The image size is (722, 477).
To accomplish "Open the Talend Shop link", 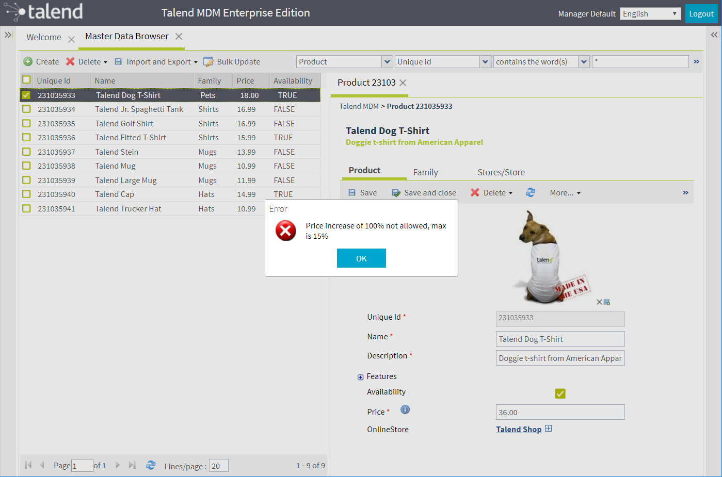I will (x=519, y=429).
